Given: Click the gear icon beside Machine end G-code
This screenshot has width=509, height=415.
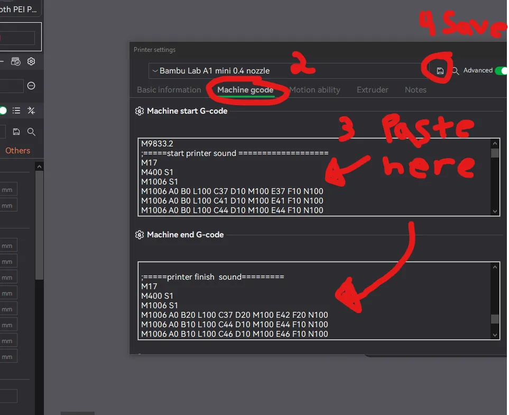Looking at the screenshot, I should (x=140, y=235).
